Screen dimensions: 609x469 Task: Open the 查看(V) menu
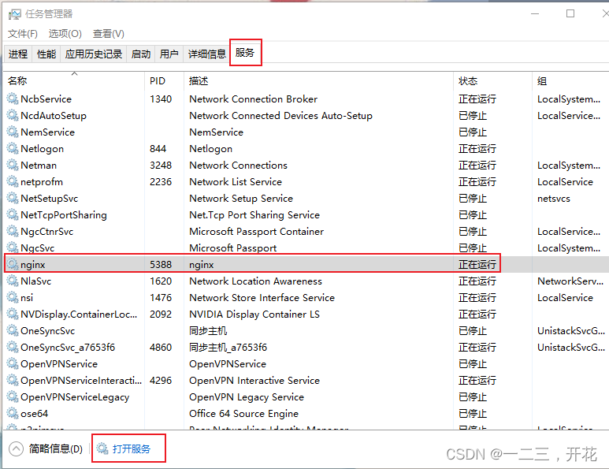[109, 34]
